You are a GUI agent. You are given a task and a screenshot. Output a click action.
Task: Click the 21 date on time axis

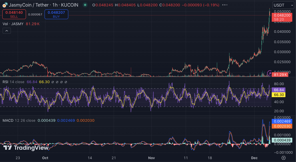click(x=114, y=158)
